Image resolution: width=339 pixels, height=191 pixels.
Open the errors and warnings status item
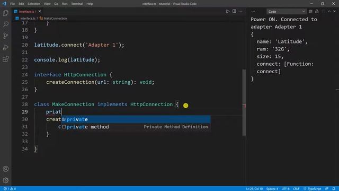coord(10,189)
